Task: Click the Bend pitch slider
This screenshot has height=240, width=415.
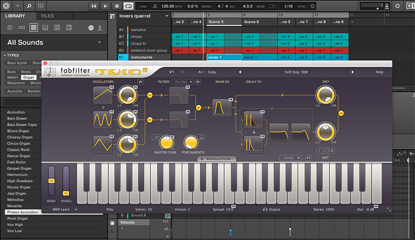Action: tap(51, 181)
